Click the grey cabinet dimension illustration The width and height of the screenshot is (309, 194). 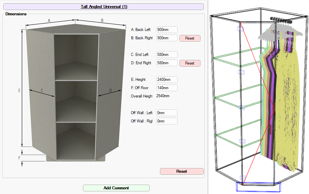pyautogui.click(x=76, y=93)
